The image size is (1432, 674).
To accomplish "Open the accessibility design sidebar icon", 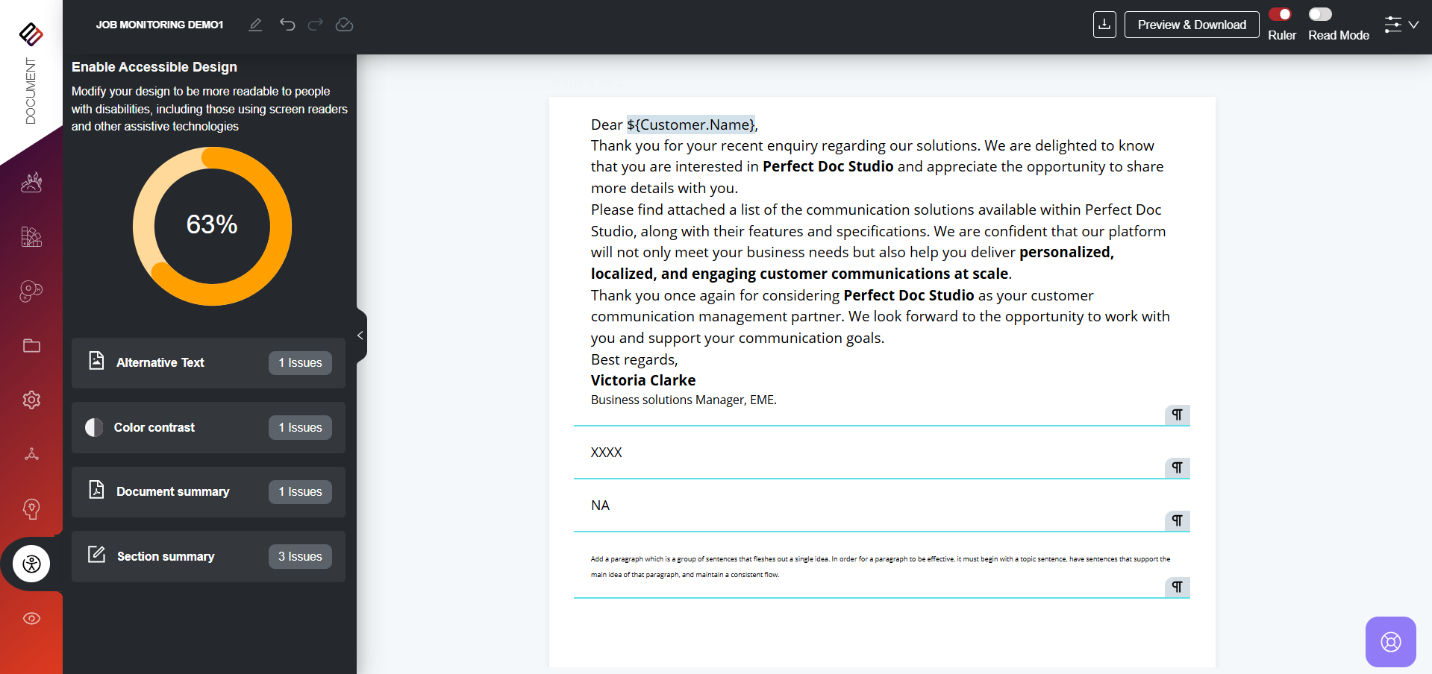I will [31, 564].
